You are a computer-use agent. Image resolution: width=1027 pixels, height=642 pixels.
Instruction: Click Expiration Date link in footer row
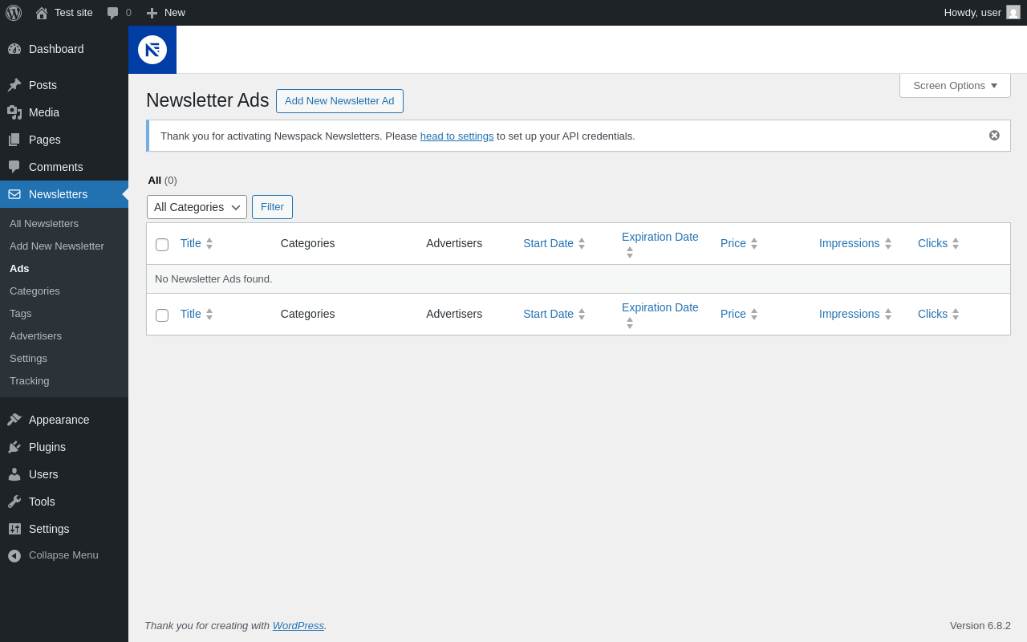click(660, 307)
